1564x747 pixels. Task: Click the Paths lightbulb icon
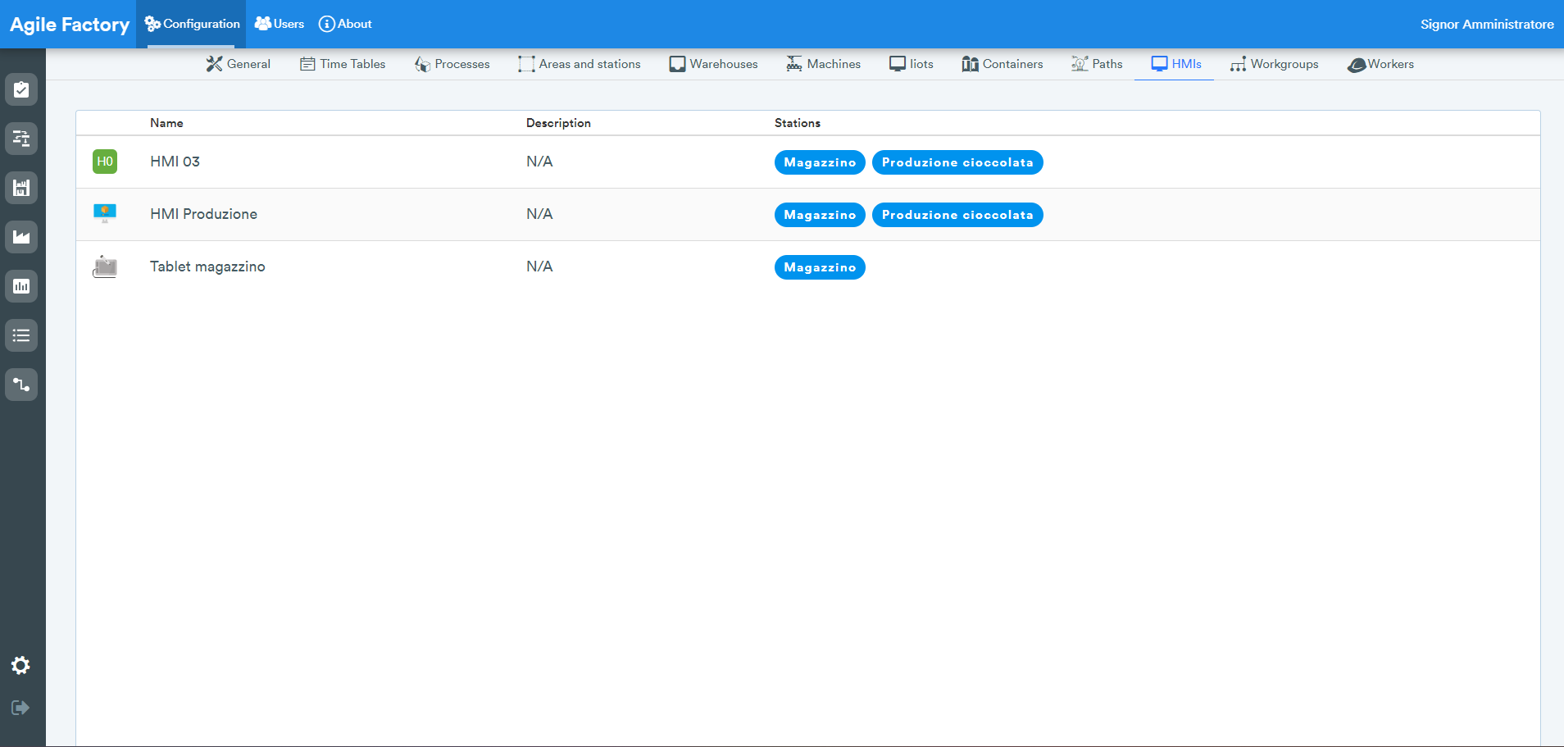1080,64
